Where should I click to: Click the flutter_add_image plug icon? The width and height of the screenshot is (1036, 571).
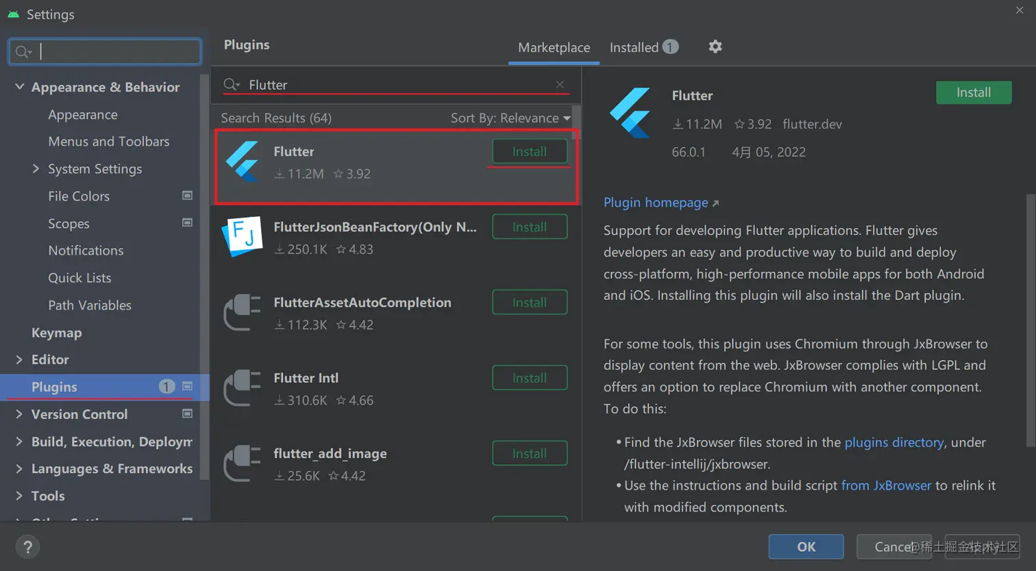coord(243,463)
